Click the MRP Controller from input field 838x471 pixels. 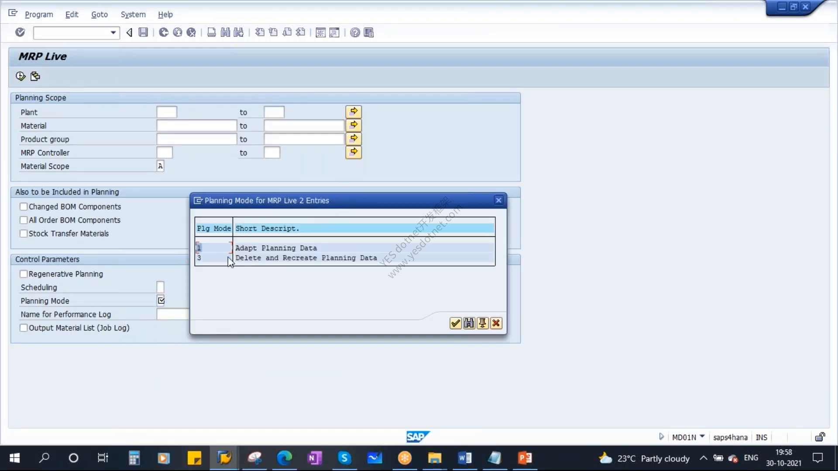(165, 153)
